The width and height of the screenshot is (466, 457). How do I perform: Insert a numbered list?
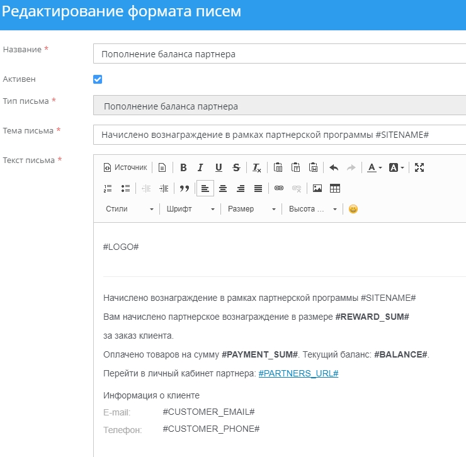click(107, 188)
